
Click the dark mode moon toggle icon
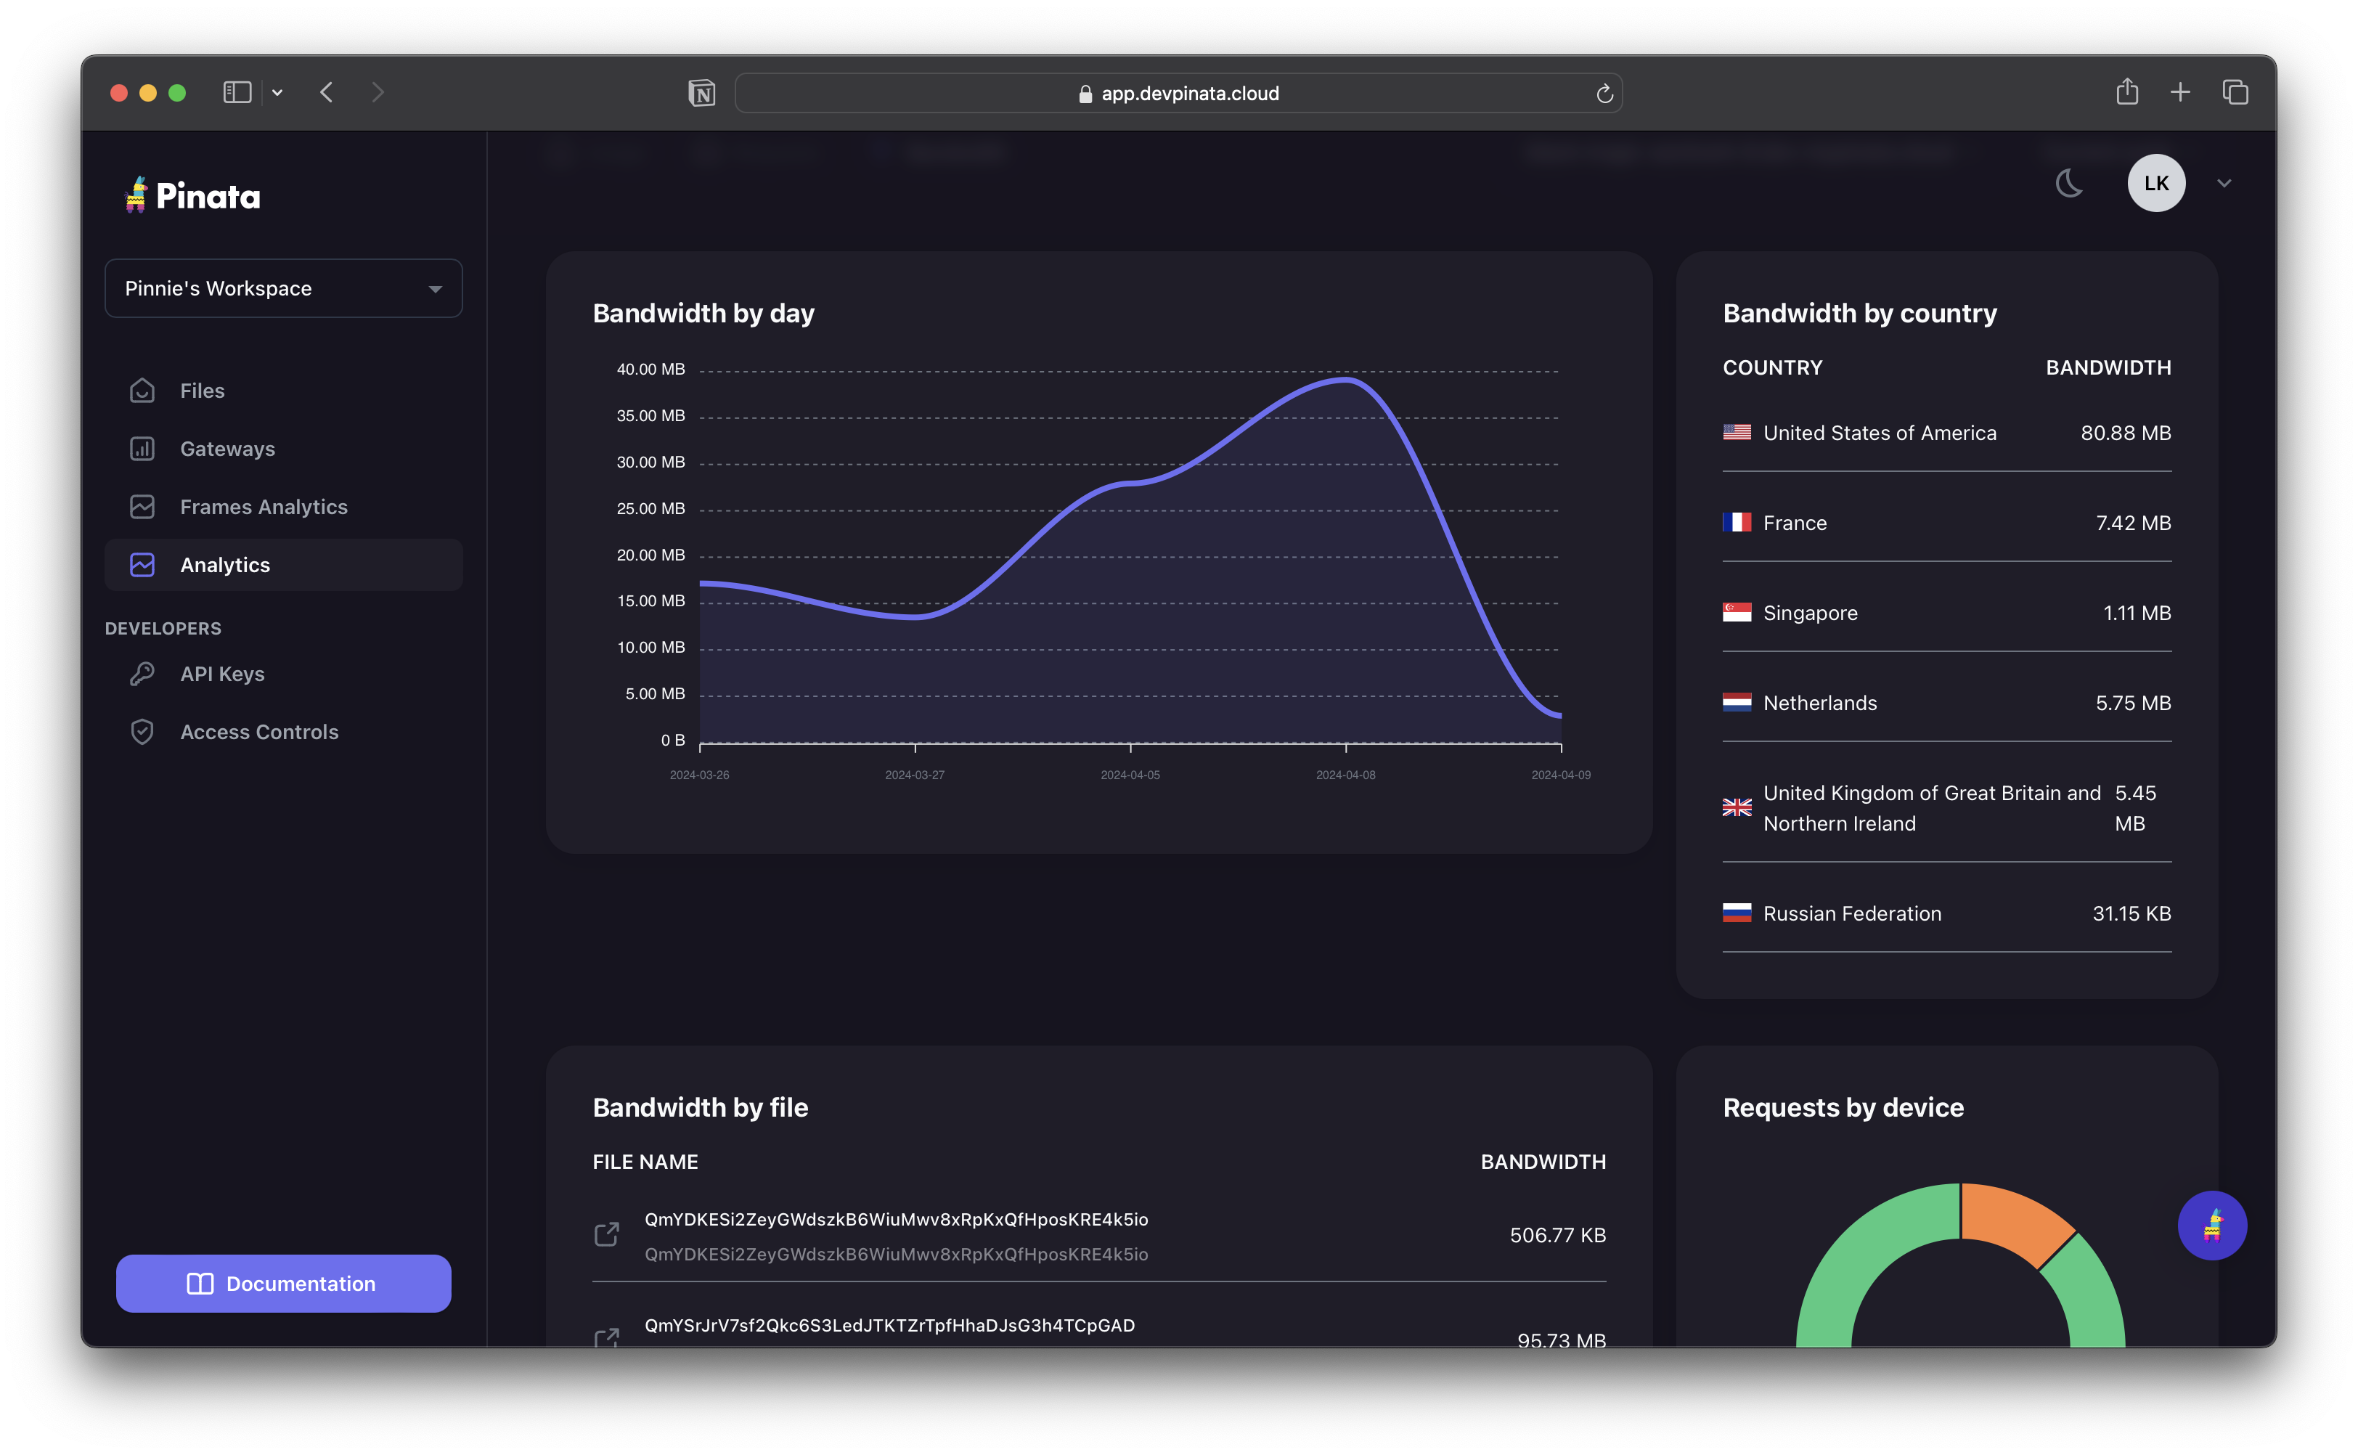[2070, 182]
